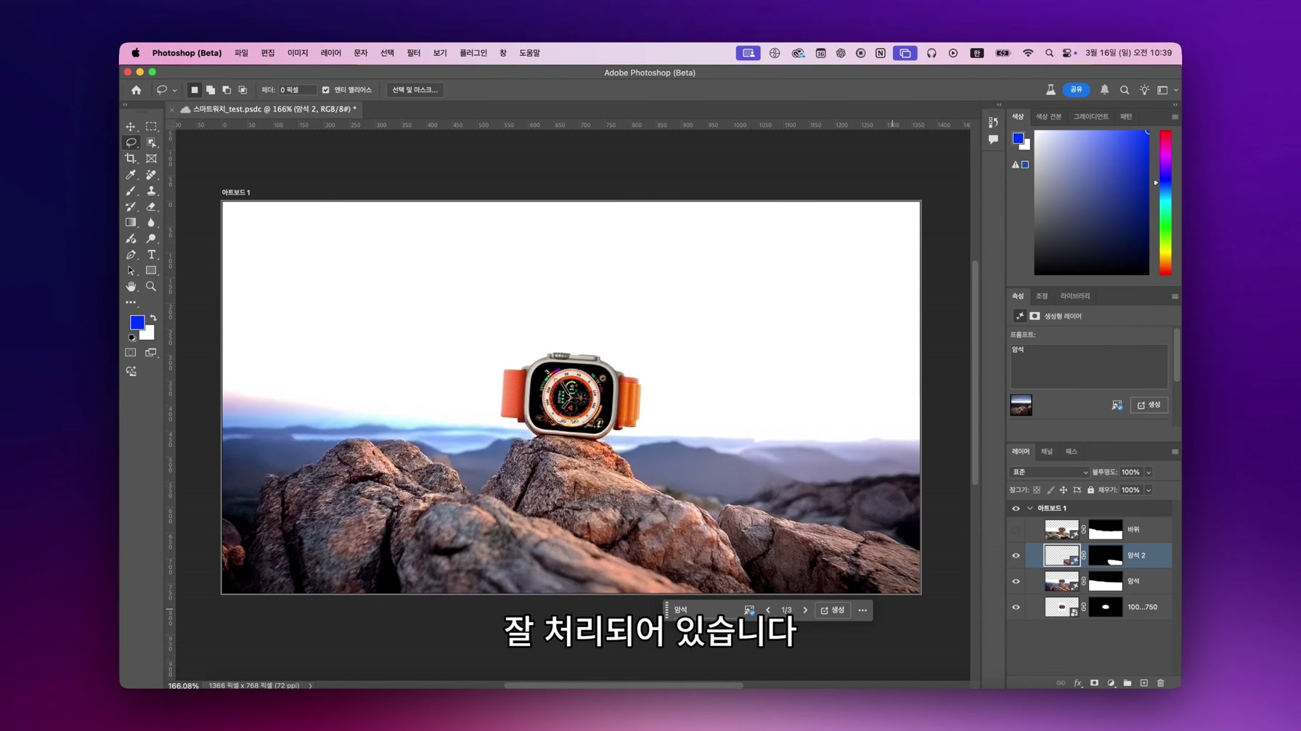Switch to the 채널 tab

click(x=1046, y=452)
